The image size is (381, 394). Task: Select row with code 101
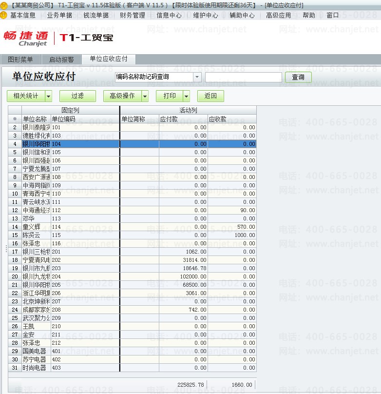click(x=132, y=127)
